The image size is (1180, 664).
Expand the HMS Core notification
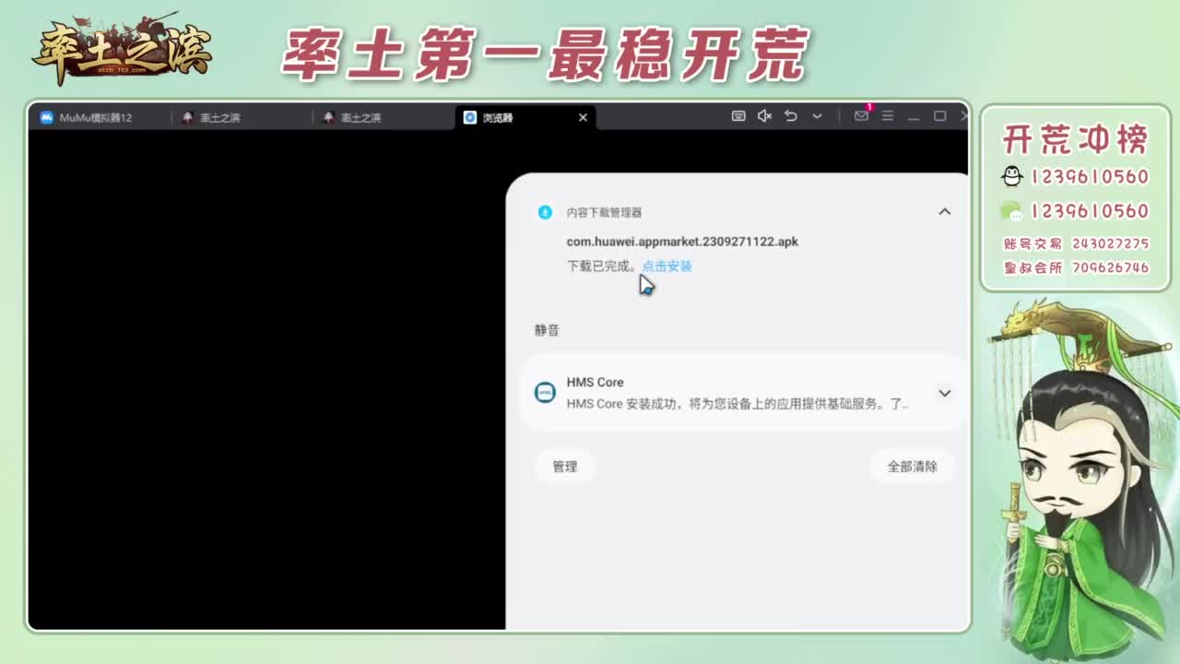coord(944,393)
